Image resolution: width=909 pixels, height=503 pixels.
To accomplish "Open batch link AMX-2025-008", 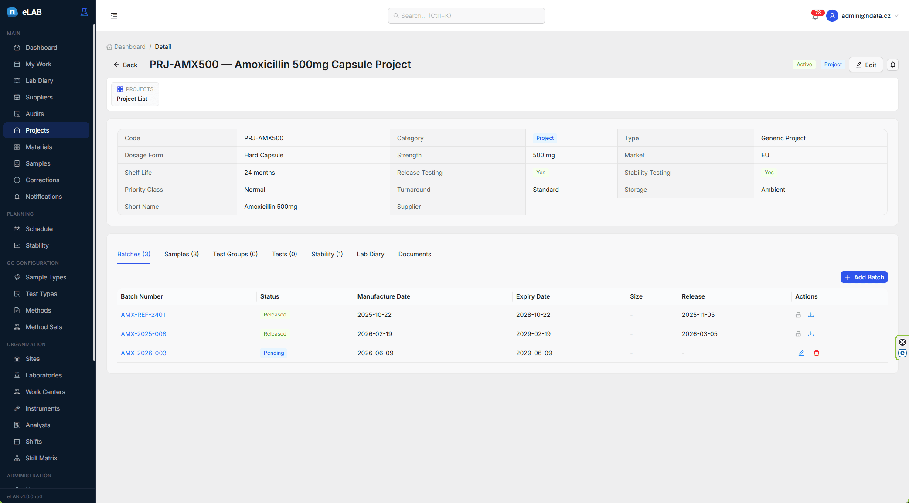I will (143, 334).
